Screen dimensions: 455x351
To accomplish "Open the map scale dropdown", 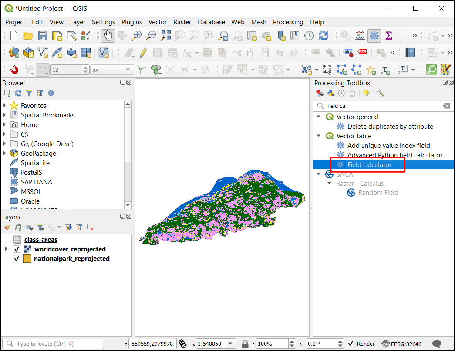I will pyautogui.click(x=230, y=344).
